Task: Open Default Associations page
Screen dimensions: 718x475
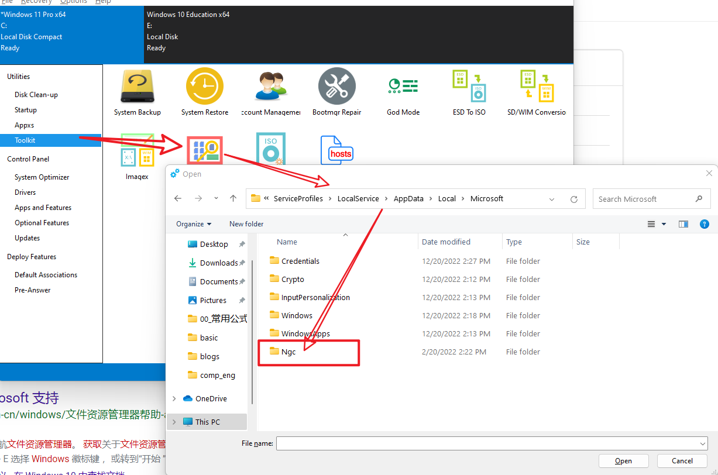Action: 46,275
